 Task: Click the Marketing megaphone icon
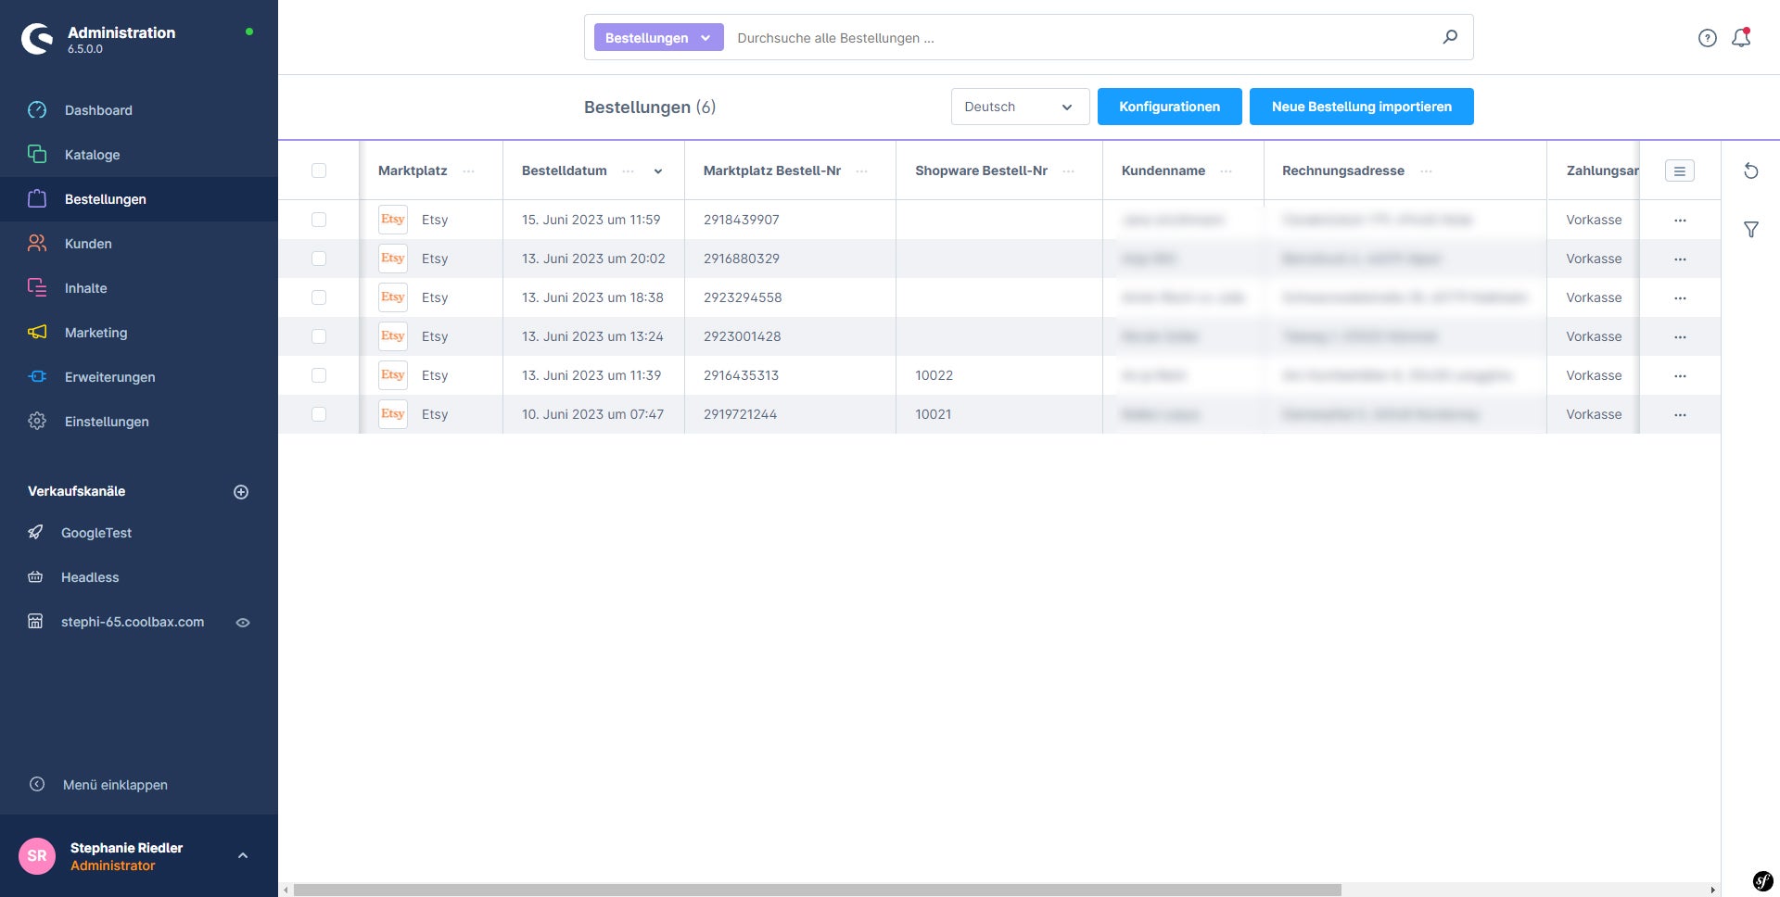point(37,333)
